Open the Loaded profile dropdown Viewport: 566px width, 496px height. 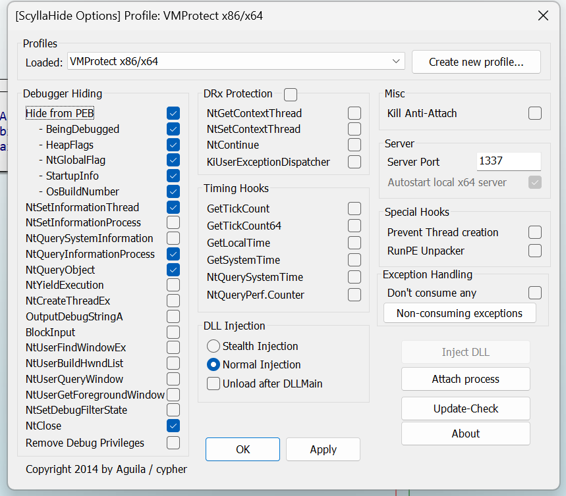click(236, 61)
